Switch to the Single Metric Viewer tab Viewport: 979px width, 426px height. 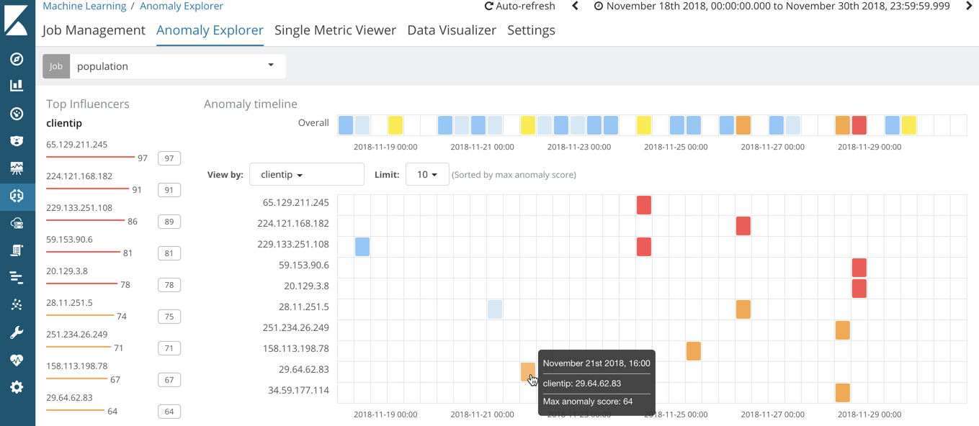point(335,30)
